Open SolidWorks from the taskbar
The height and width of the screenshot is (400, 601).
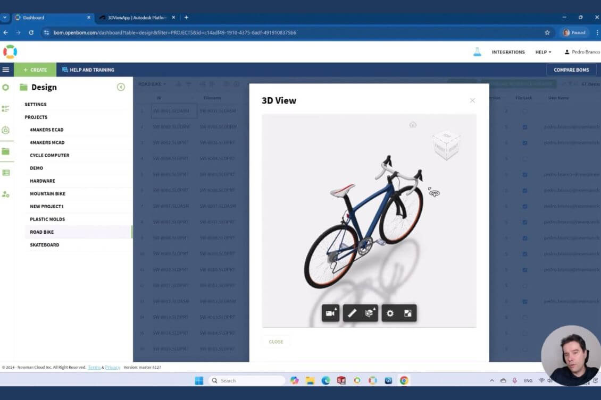pos(341,380)
